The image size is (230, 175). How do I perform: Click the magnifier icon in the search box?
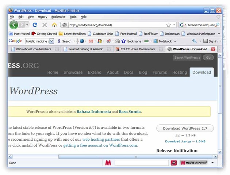(217, 25)
